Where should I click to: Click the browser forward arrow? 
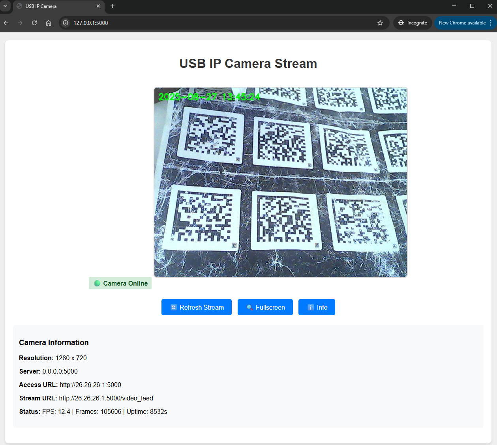point(20,23)
